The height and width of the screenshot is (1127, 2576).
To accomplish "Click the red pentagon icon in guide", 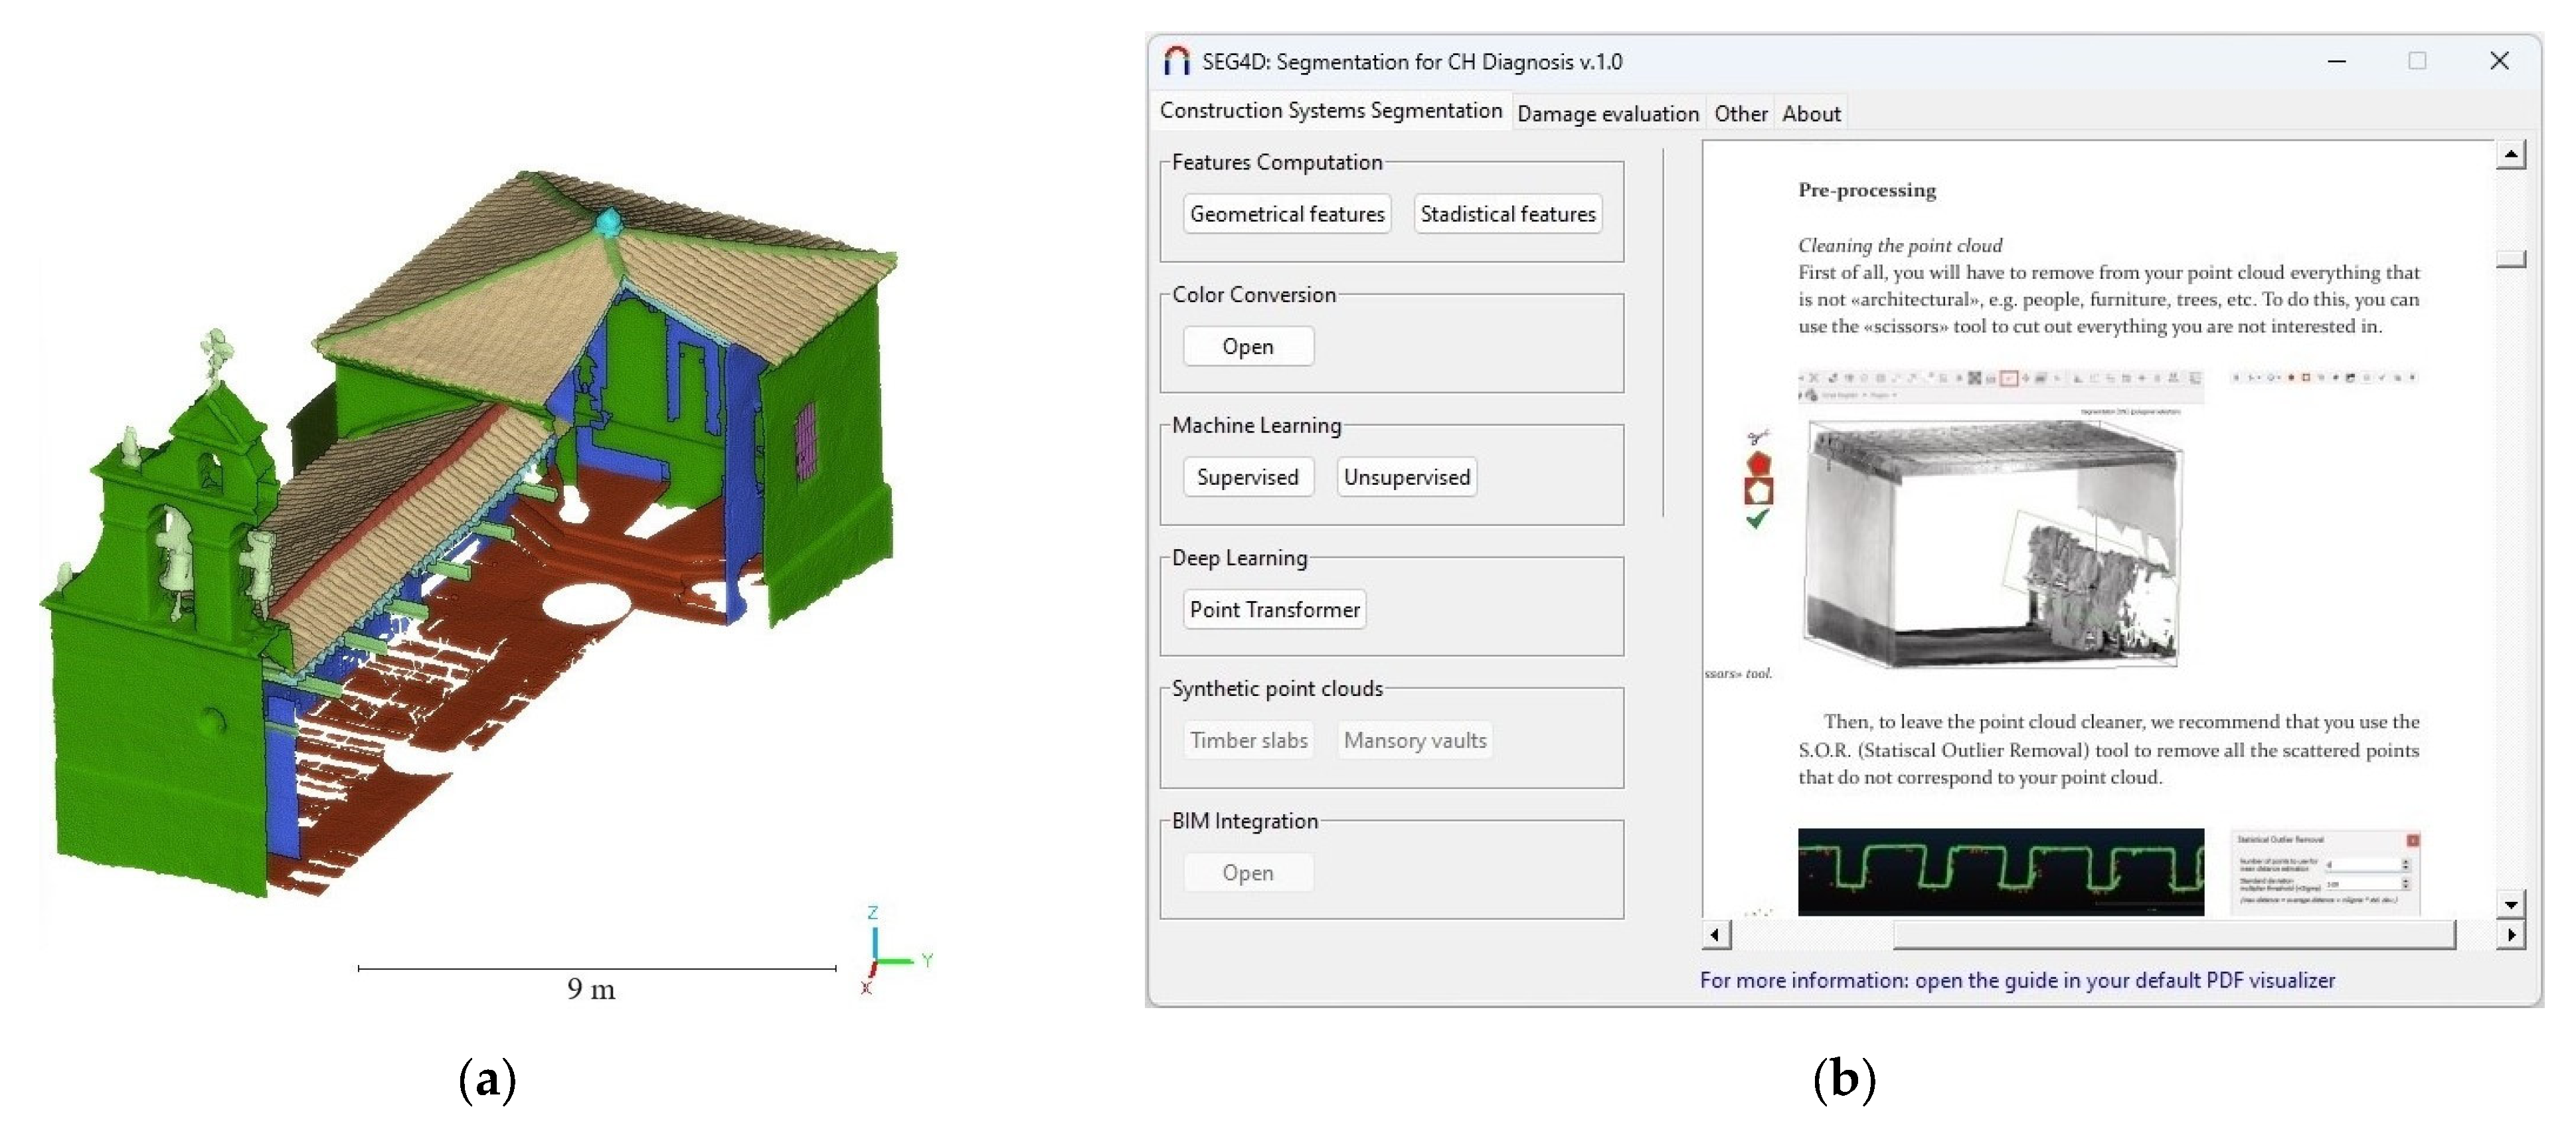I will click(x=1758, y=463).
